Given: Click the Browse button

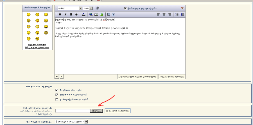Looking at the screenshot, I should pos(96,111).
